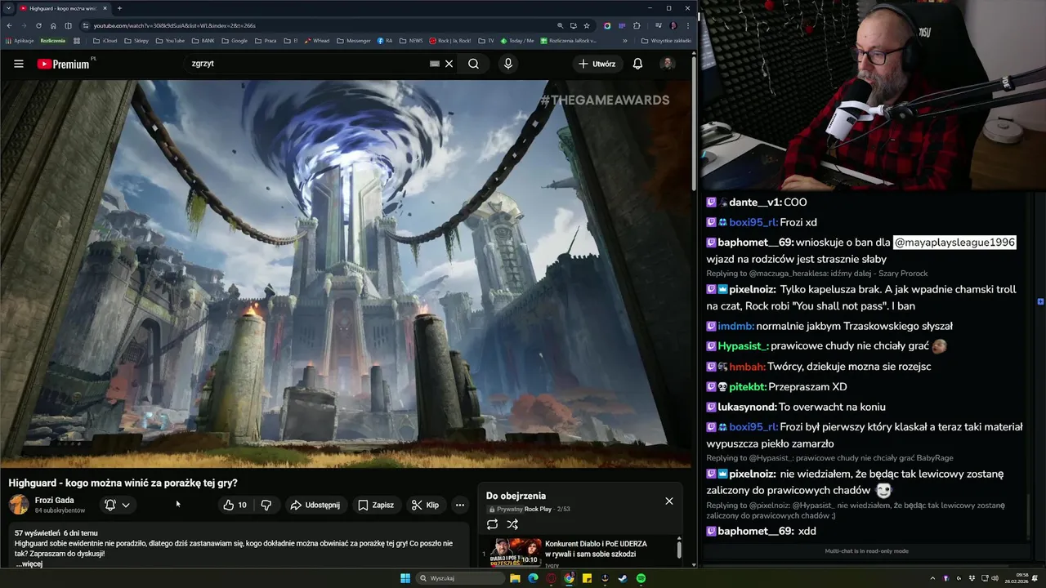Open the Frozi Gada channel avatar
1046x588 pixels.
pos(18,505)
